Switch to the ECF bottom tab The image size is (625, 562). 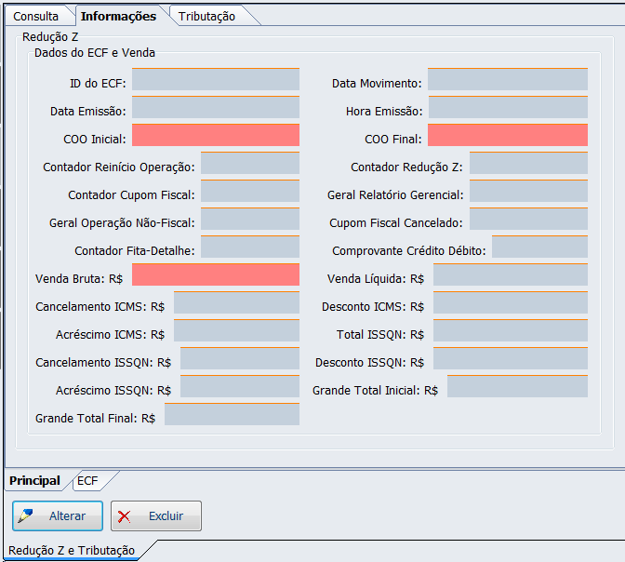[88, 481]
